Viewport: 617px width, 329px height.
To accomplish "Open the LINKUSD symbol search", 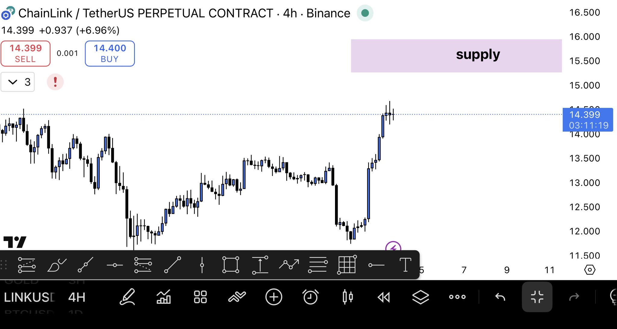I will pos(30,297).
